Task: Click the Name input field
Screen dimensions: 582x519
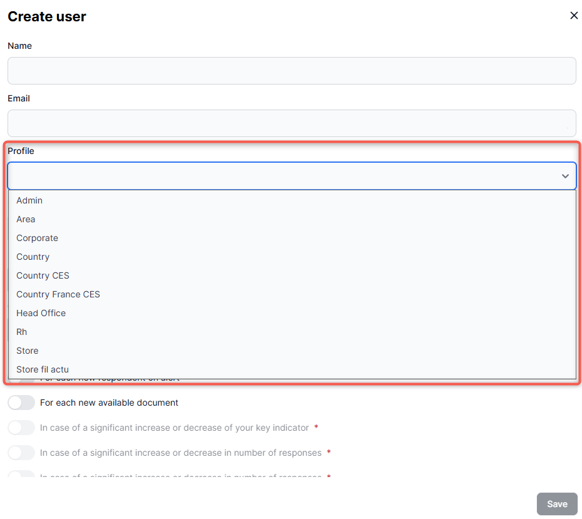Action: [292, 71]
